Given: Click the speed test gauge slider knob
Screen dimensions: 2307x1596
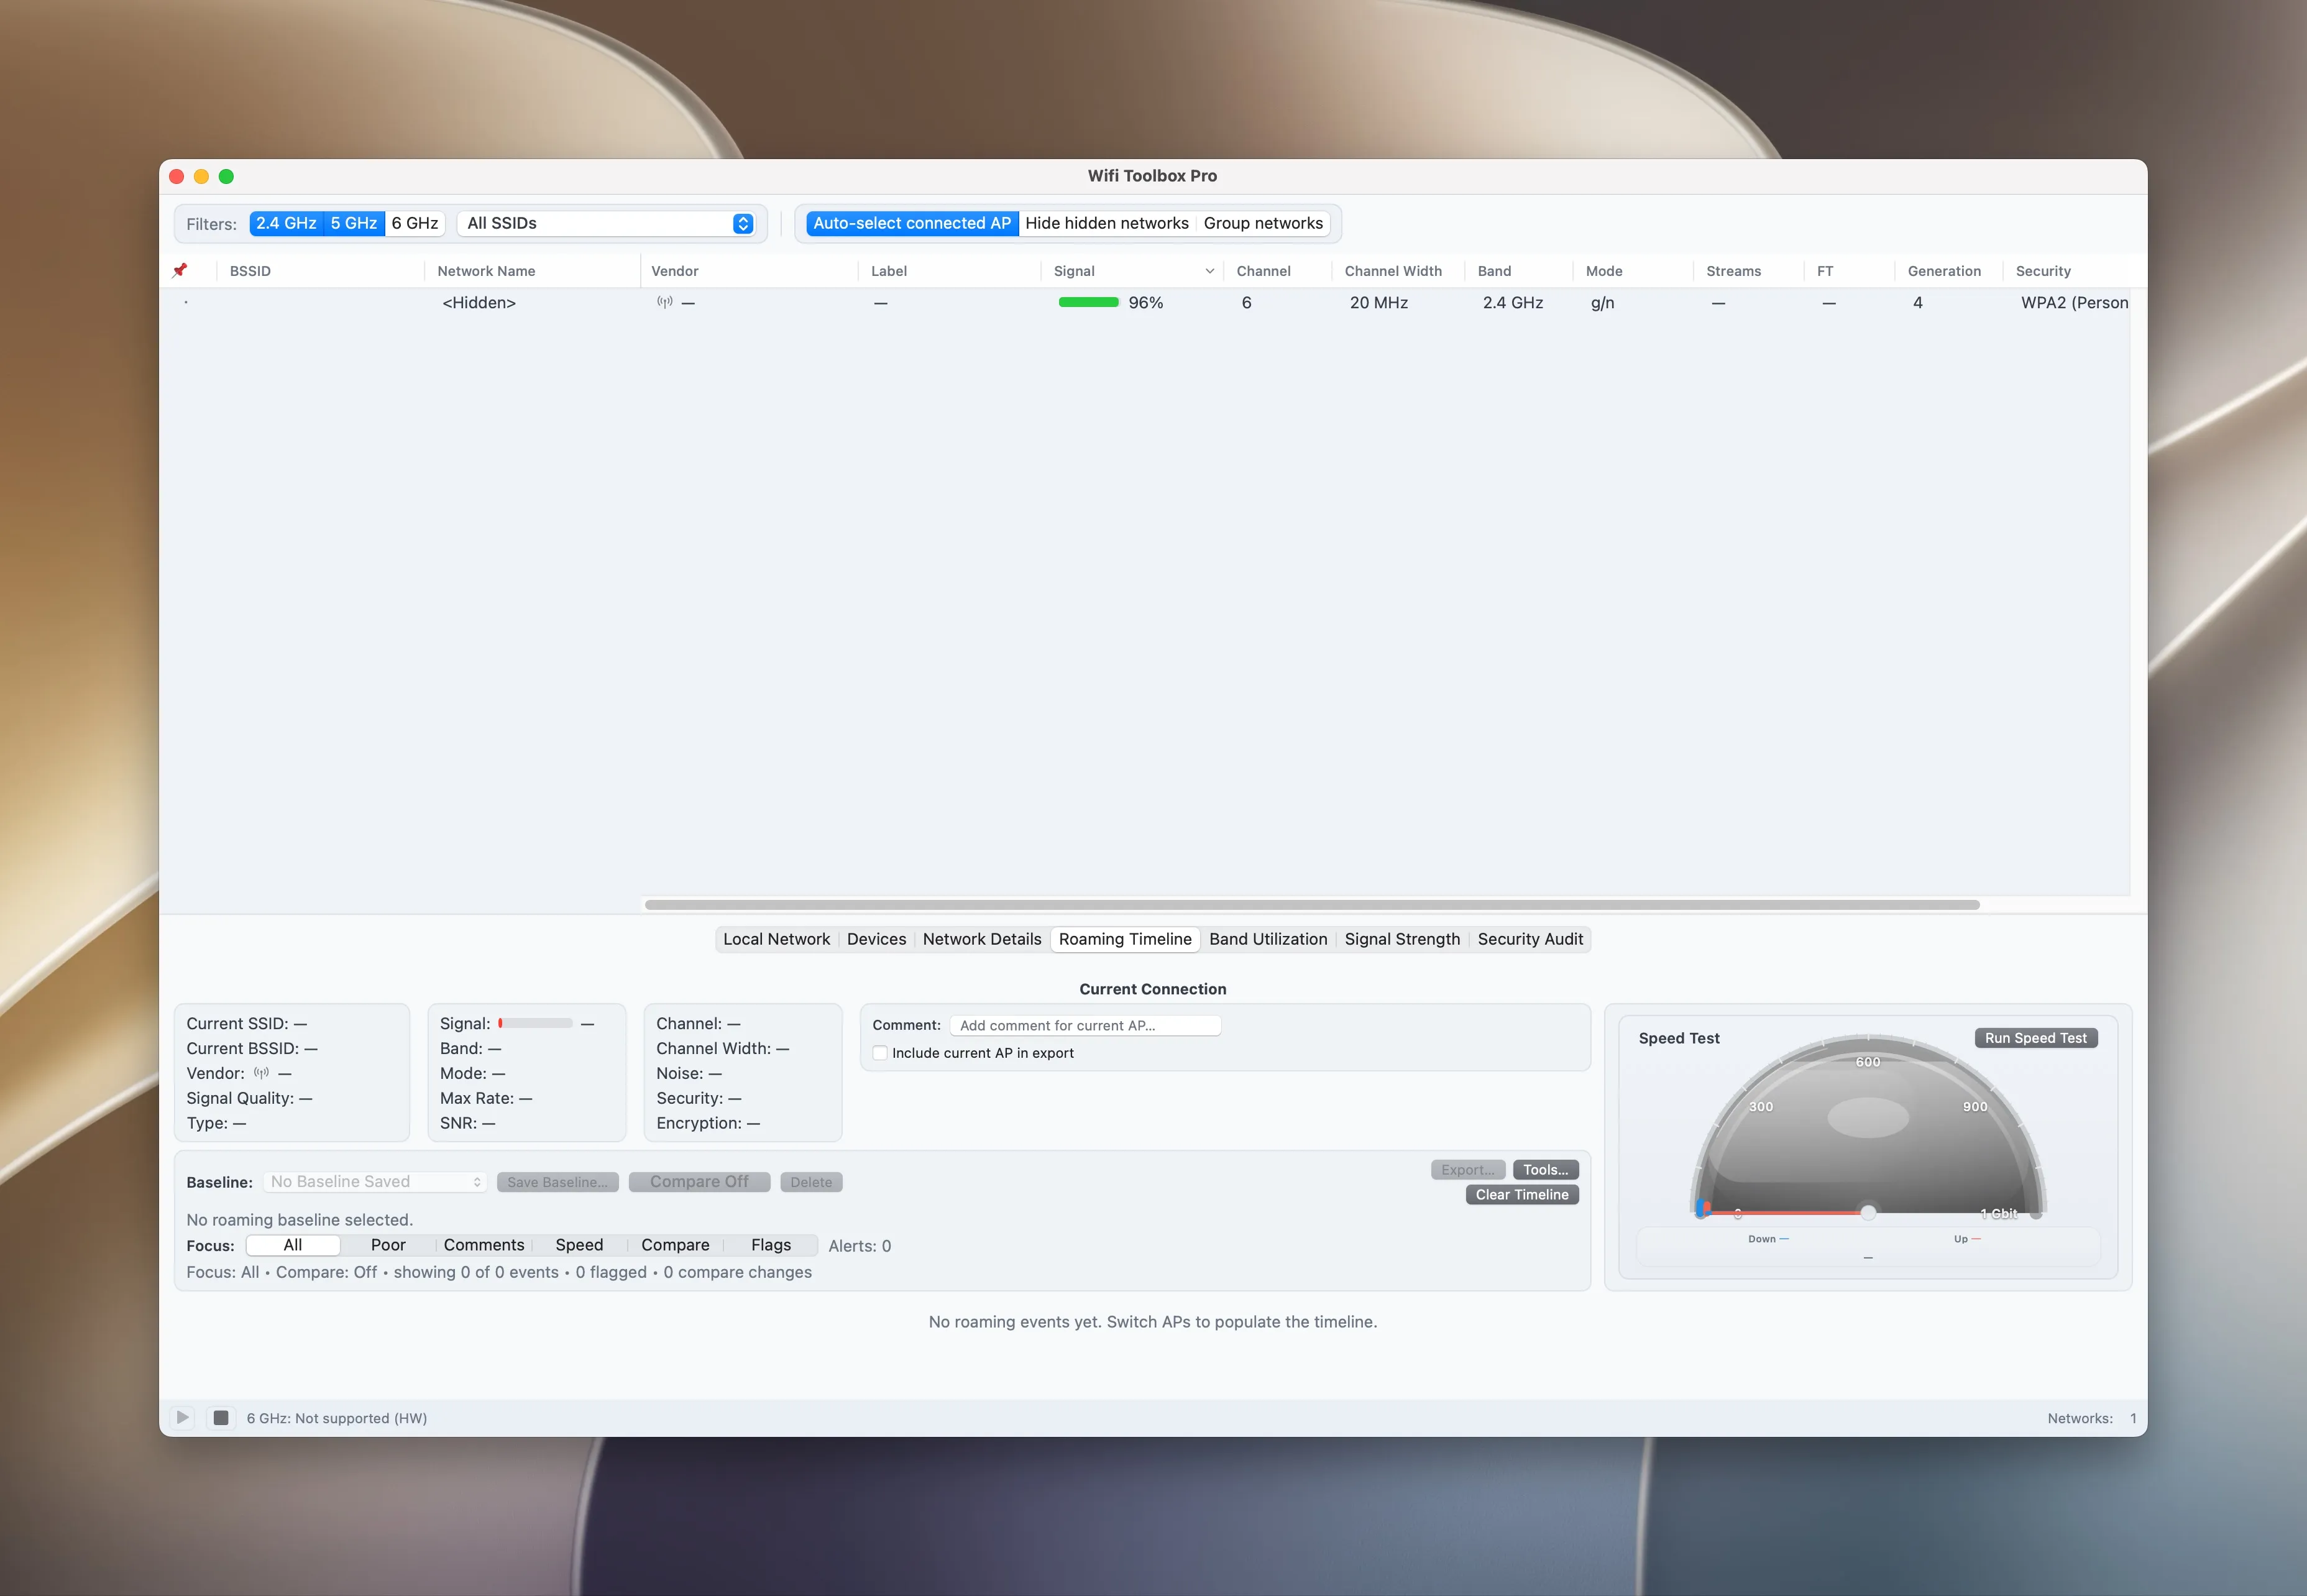Looking at the screenshot, I should (1867, 1212).
